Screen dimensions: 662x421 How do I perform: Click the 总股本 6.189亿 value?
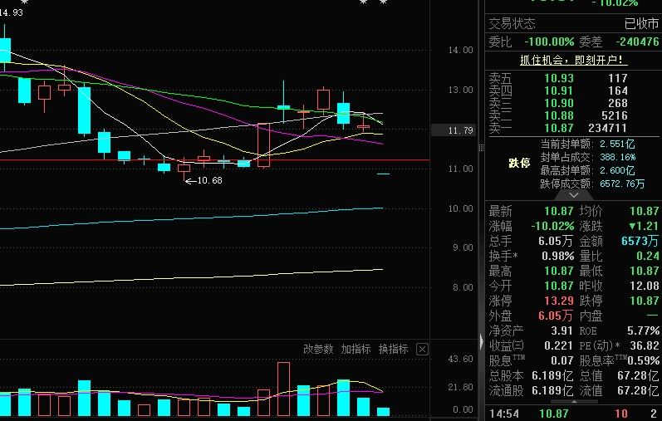[x=552, y=375]
